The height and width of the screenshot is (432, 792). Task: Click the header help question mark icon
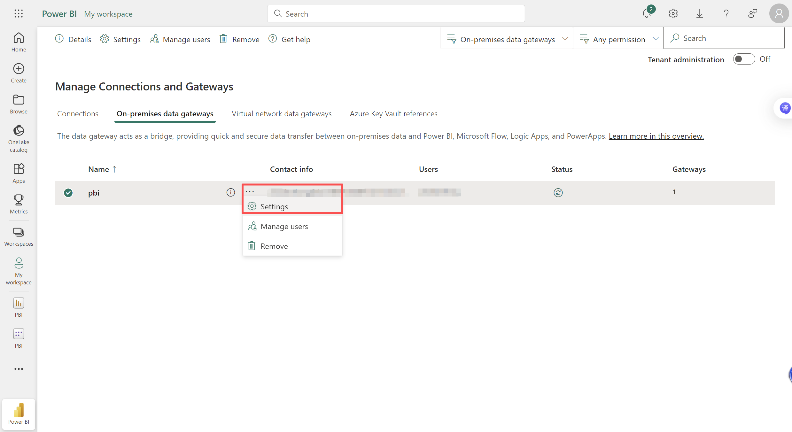[726, 14]
